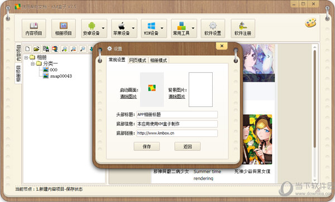Click the blank 背景图片 preview box

(x=200, y=90)
